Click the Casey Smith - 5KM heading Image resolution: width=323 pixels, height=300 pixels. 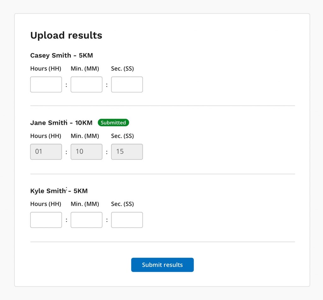[62, 56]
